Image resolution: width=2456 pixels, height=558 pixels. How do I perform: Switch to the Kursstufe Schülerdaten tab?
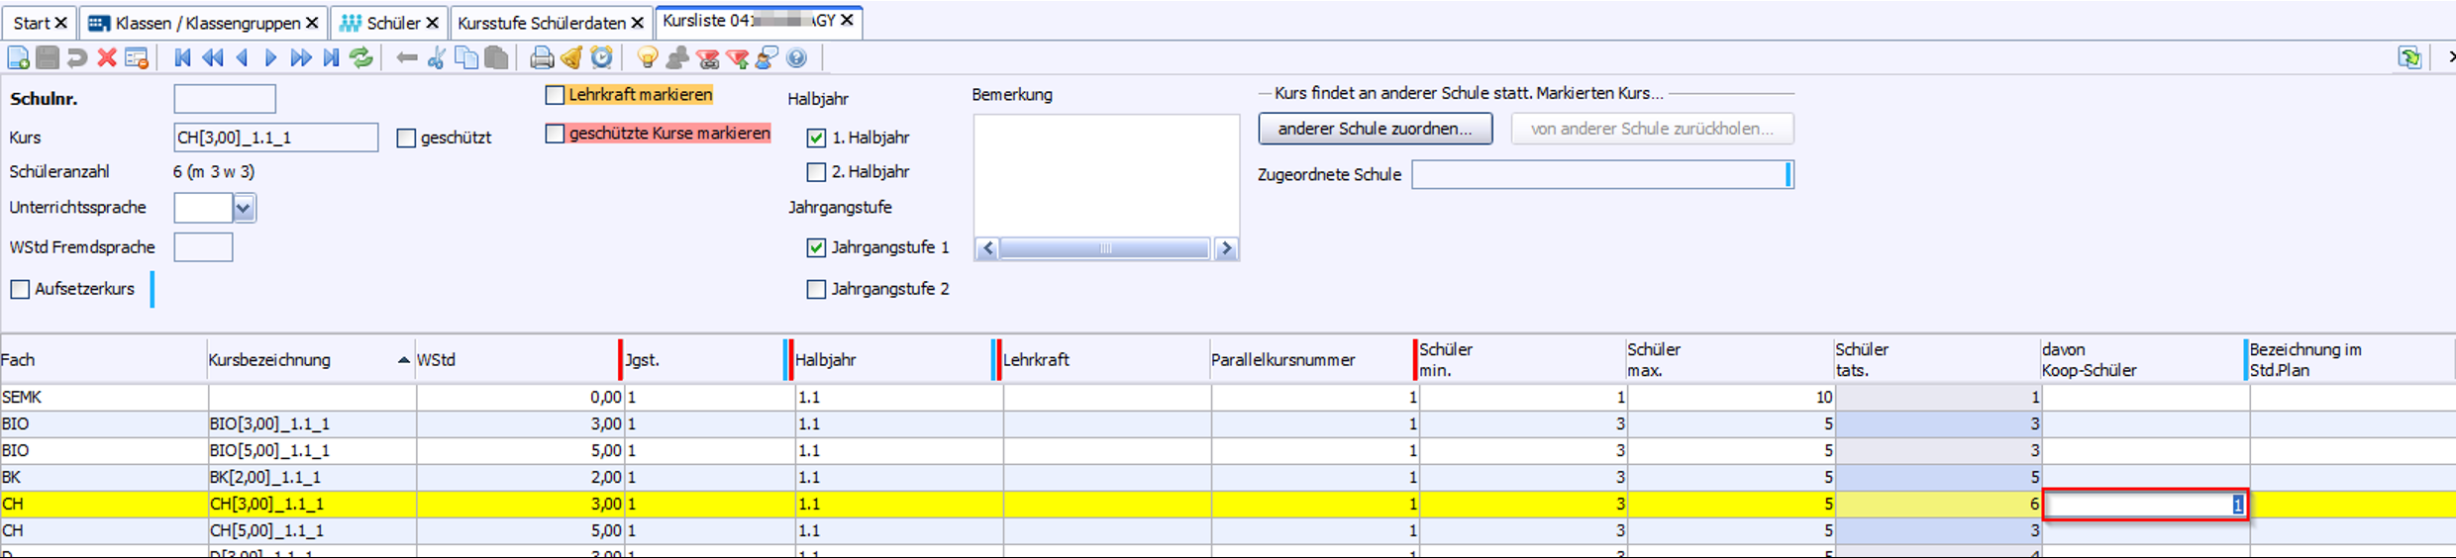[x=541, y=23]
